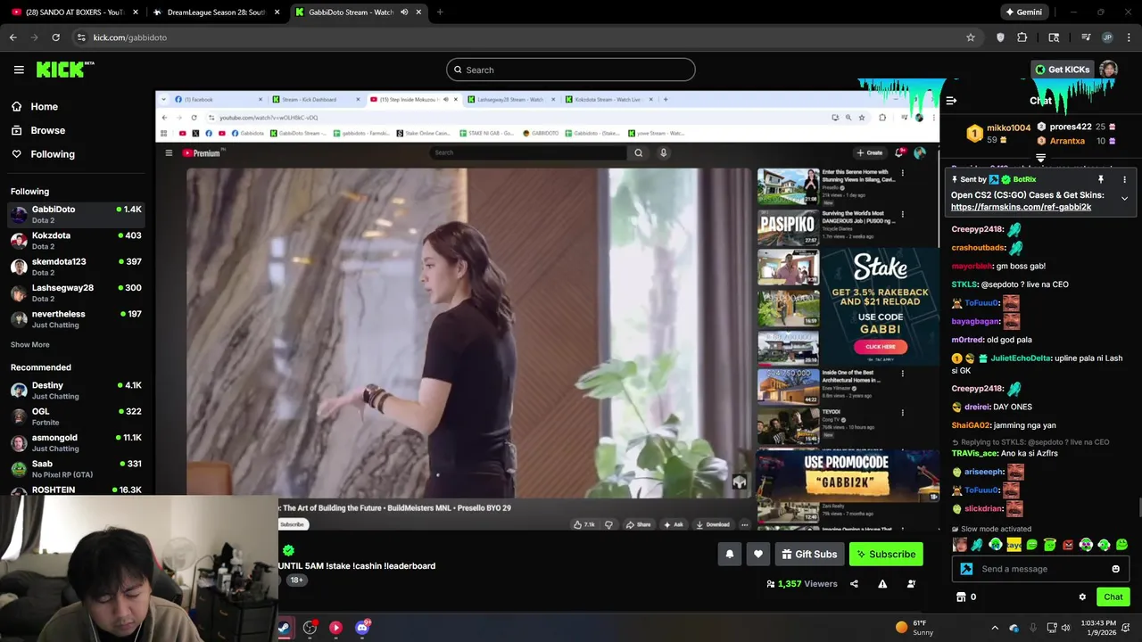This screenshot has width=1142, height=642.
Task: Click the KICK logo
Action: tap(64, 70)
